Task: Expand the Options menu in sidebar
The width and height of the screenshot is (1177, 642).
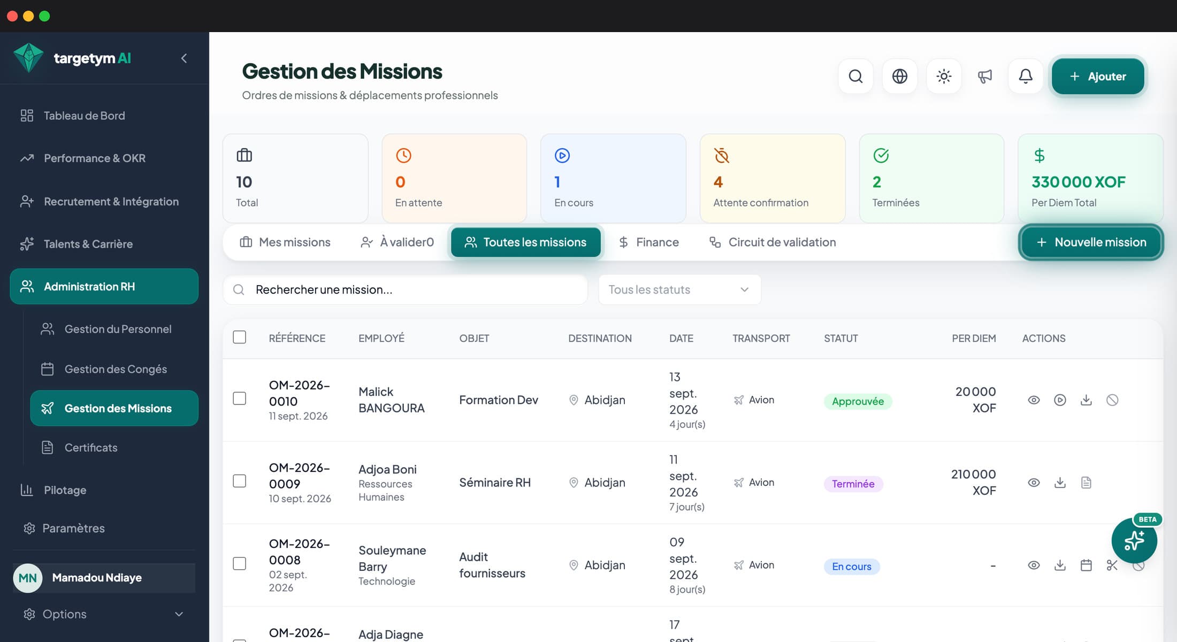Action: 104,614
